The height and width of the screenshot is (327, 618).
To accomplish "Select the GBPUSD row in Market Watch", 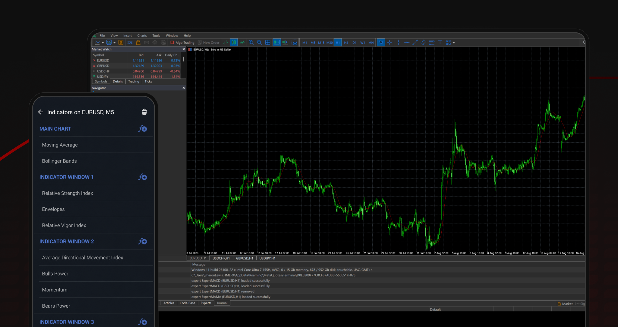I will click(136, 66).
